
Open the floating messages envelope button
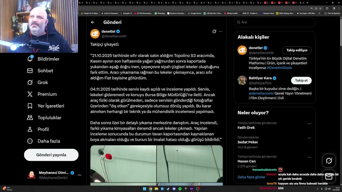click(329, 177)
